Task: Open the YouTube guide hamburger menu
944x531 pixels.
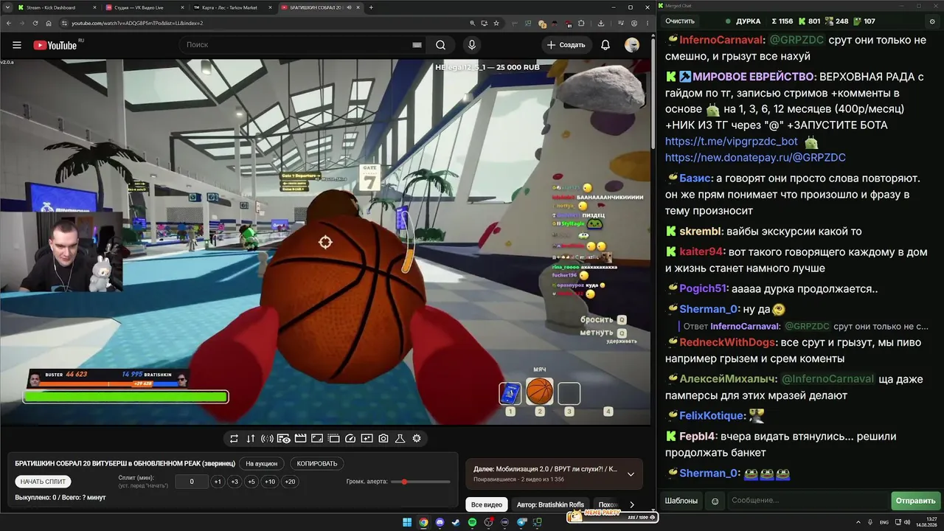Action: [17, 45]
